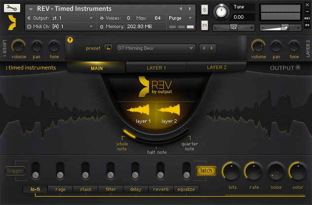
Task: Click the header pan slider
Action: (234, 28)
